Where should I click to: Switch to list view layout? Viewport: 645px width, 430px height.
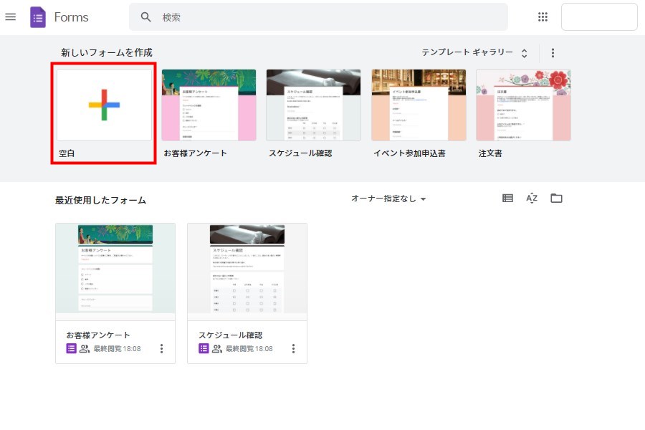coord(507,199)
